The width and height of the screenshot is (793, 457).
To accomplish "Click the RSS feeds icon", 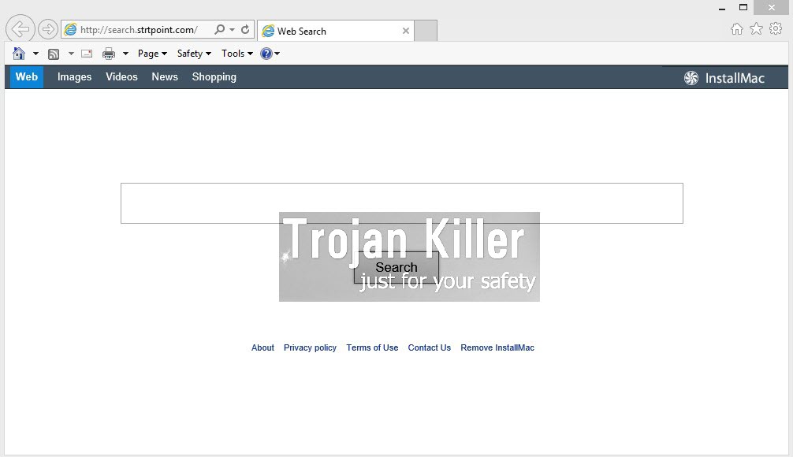I will [x=54, y=54].
